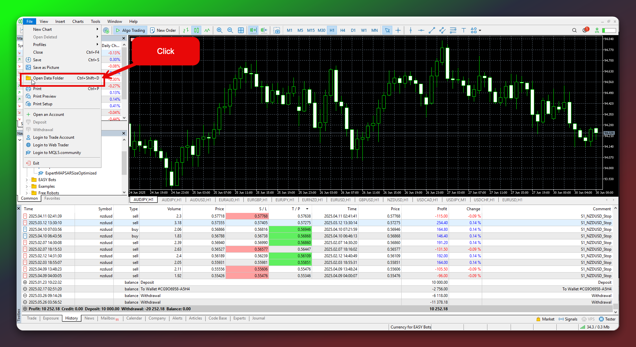Click the search magnifier icon
Viewport: 636px width, 347px height.
[x=574, y=30]
